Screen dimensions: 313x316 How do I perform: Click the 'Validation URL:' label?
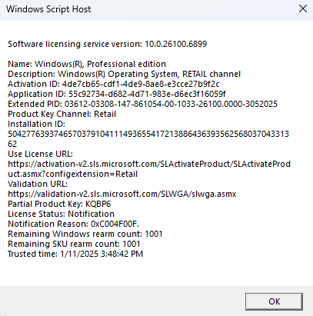[x=38, y=184]
